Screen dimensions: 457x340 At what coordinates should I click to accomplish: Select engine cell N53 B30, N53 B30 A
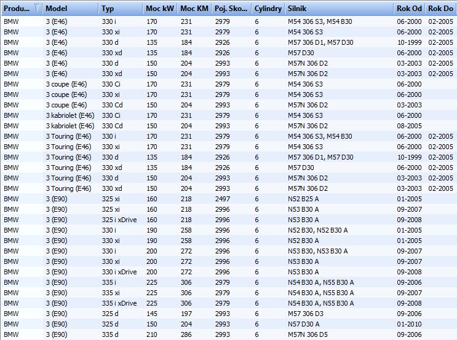317,251
